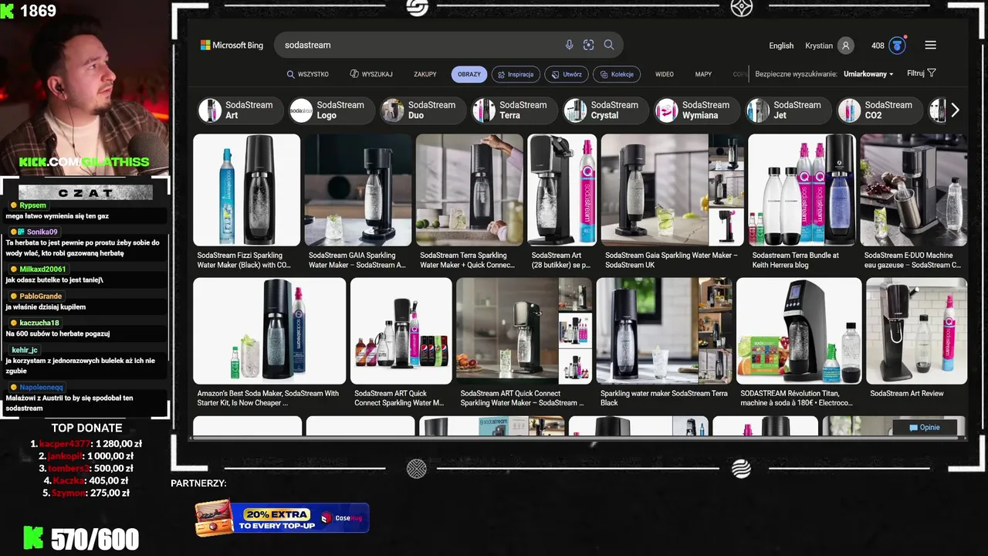Click the magnifier search icon
The width and height of the screenshot is (988, 556).
click(609, 45)
